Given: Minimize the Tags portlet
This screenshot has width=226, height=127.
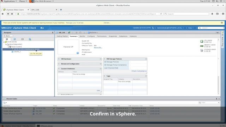Looking at the screenshot, I should pos(146,76).
